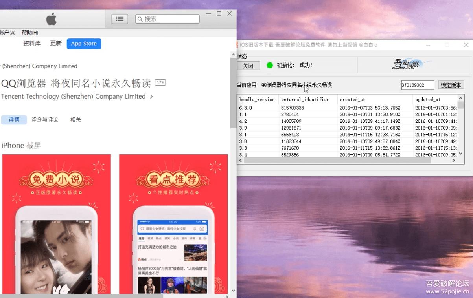Focus the app ID field 370139302

click(x=418, y=85)
